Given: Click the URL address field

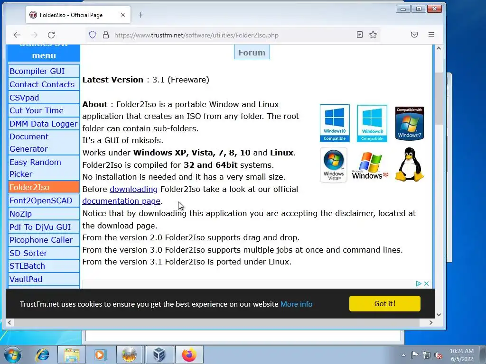Looking at the screenshot, I should pyautogui.click(x=233, y=35).
